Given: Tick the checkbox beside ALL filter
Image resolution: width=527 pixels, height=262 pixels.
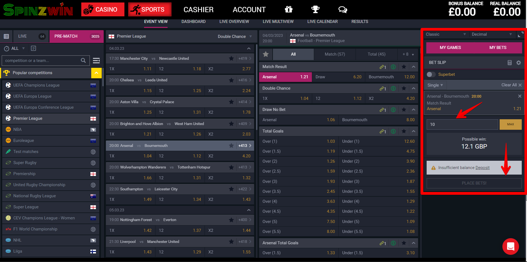Looking at the screenshot, I should [x=33, y=48].
